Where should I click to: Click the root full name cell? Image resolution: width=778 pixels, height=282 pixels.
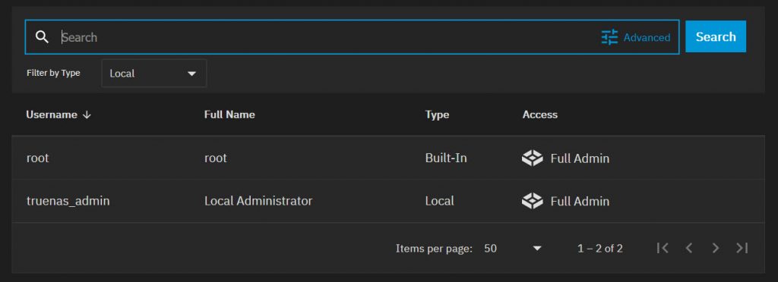click(x=215, y=158)
